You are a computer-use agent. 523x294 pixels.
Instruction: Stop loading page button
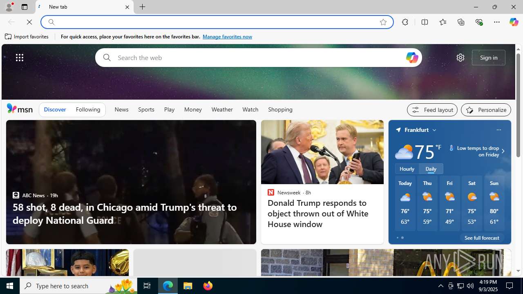click(29, 22)
